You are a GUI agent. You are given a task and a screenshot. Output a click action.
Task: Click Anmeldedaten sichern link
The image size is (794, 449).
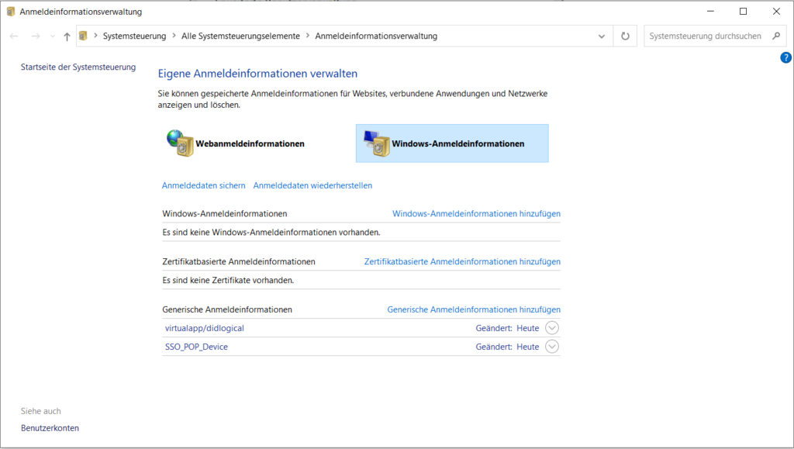tap(203, 186)
